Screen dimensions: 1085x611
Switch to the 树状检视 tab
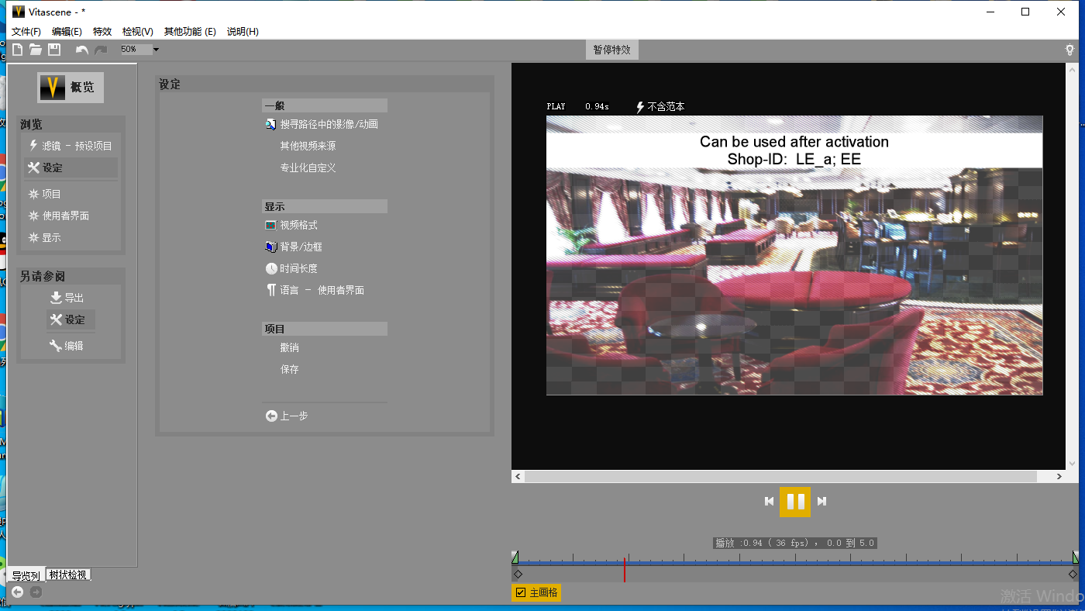pyautogui.click(x=68, y=575)
